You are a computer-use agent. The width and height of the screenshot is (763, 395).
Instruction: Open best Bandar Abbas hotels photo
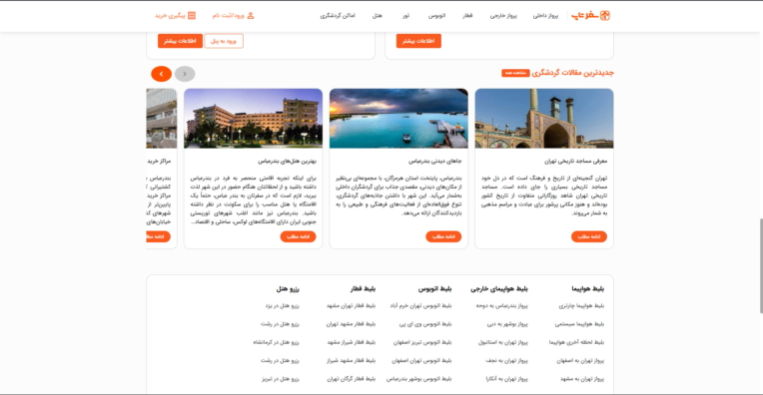[253, 118]
